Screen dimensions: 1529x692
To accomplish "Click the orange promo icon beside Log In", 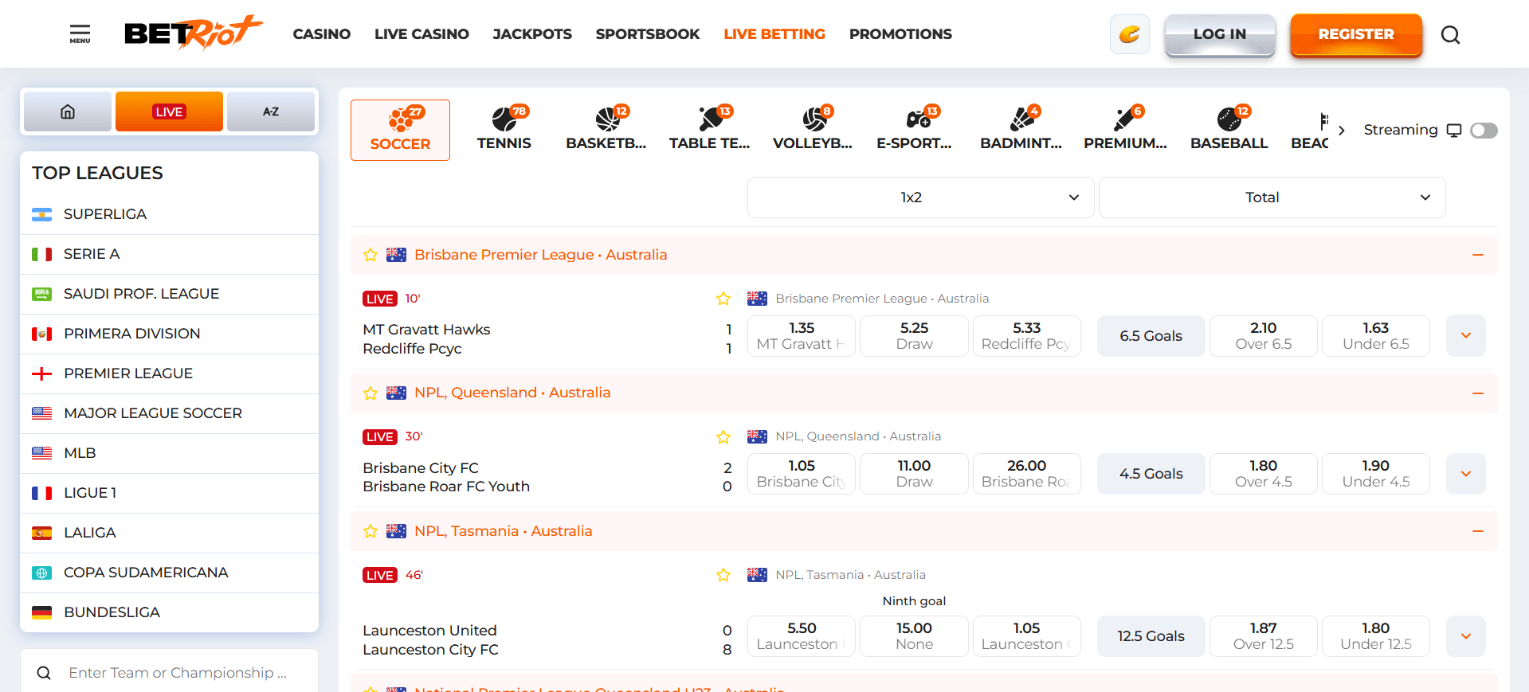I will (x=1129, y=34).
